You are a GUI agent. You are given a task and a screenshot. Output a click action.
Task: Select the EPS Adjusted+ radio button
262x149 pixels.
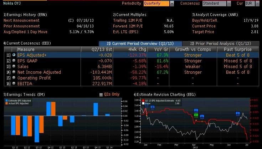(x=14, y=55)
